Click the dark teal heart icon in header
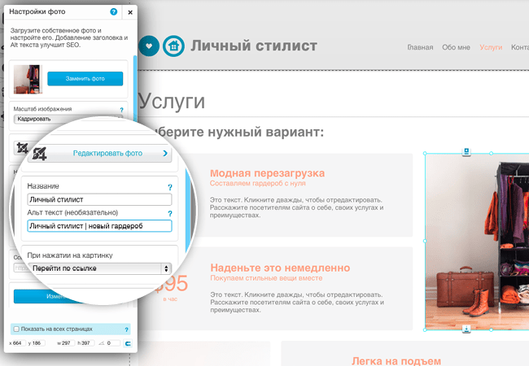The image size is (529, 366). 149,46
